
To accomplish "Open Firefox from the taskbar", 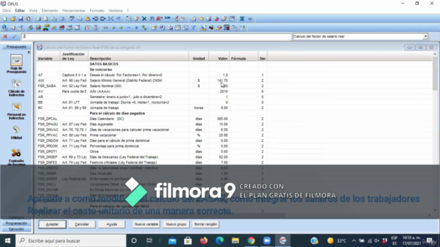I will pyautogui.click(x=203, y=241).
